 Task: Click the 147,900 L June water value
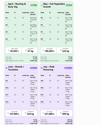(x=14, y=114)
